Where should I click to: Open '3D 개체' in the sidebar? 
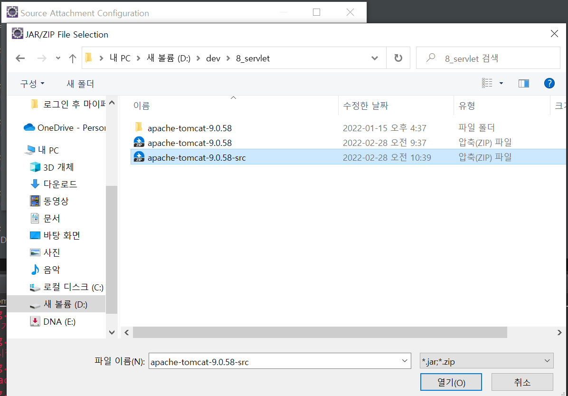tap(51, 167)
